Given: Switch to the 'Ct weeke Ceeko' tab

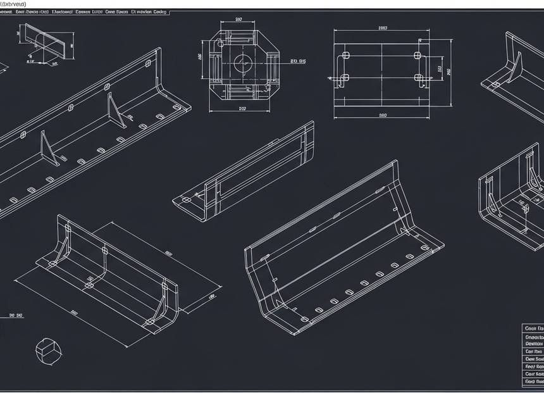Looking at the screenshot, I should click(149, 12).
